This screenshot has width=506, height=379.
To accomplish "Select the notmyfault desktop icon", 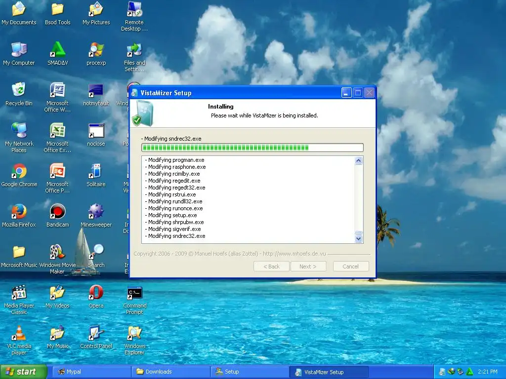I will (x=96, y=94).
